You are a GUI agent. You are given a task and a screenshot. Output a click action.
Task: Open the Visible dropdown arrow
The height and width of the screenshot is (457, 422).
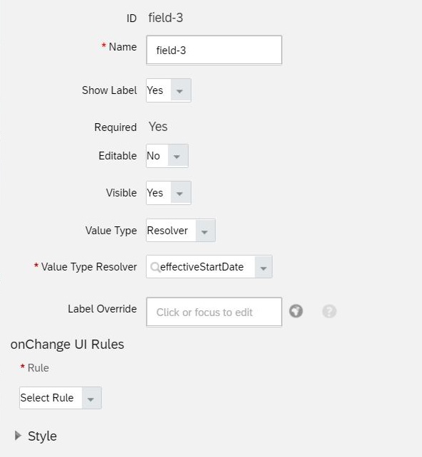[181, 193]
